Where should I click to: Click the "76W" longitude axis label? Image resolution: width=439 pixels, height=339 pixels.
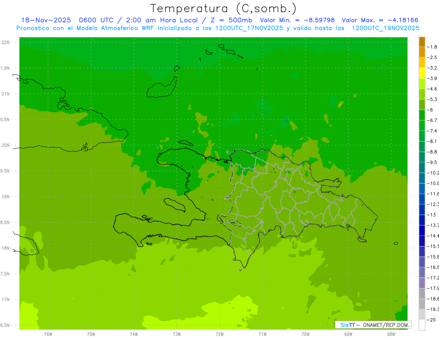tap(48, 334)
